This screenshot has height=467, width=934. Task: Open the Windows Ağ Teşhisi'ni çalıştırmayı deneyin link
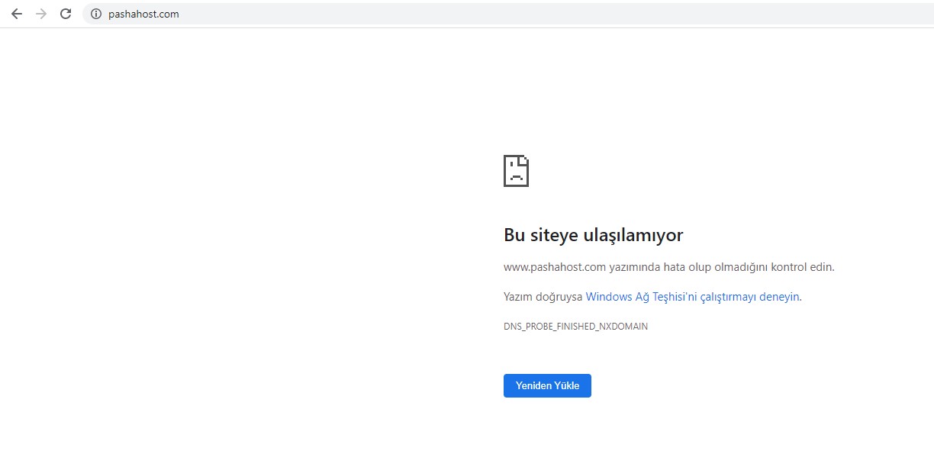pyautogui.click(x=692, y=297)
